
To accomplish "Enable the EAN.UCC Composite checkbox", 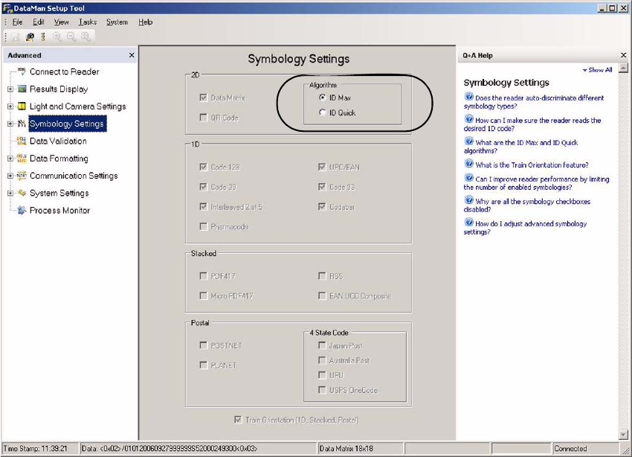I will (x=322, y=296).
